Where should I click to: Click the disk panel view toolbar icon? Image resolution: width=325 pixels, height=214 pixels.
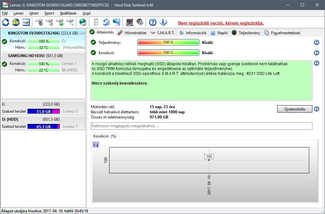pyautogui.click(x=26, y=22)
